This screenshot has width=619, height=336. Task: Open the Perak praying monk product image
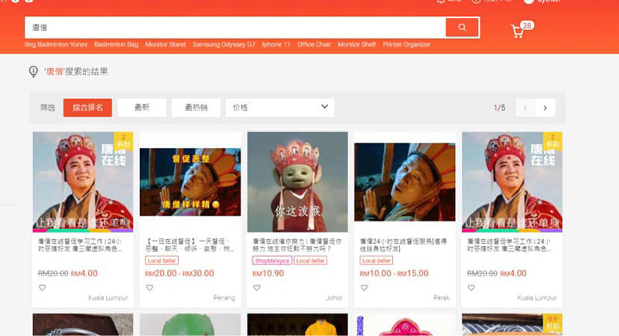(405, 182)
